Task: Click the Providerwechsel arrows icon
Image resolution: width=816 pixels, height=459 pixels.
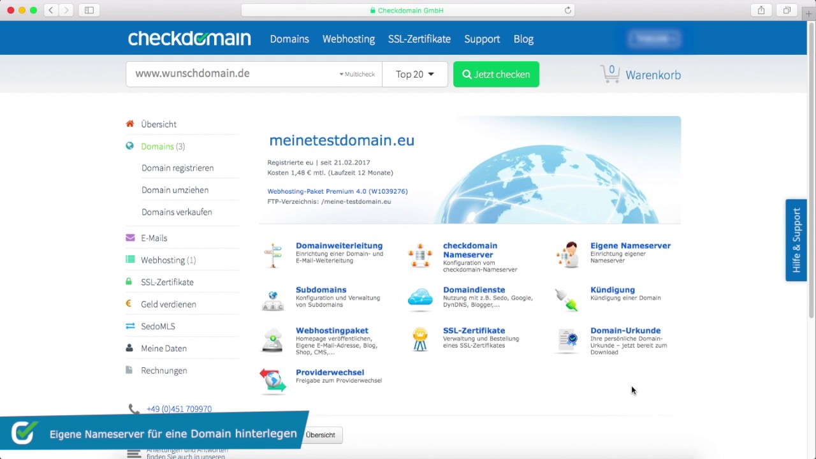Action: coord(273,381)
